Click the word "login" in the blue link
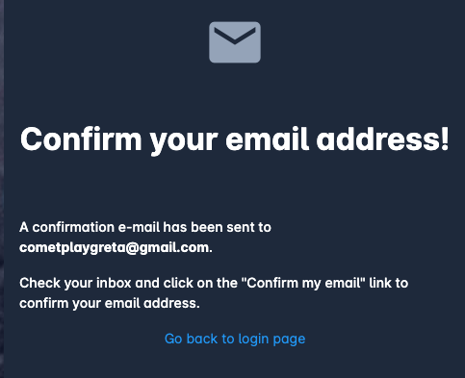The width and height of the screenshot is (465, 378). pos(253,340)
